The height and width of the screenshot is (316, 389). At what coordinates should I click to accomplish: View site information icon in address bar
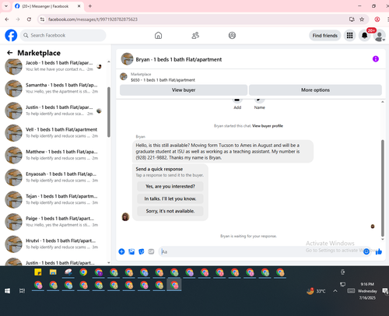pos(42,19)
